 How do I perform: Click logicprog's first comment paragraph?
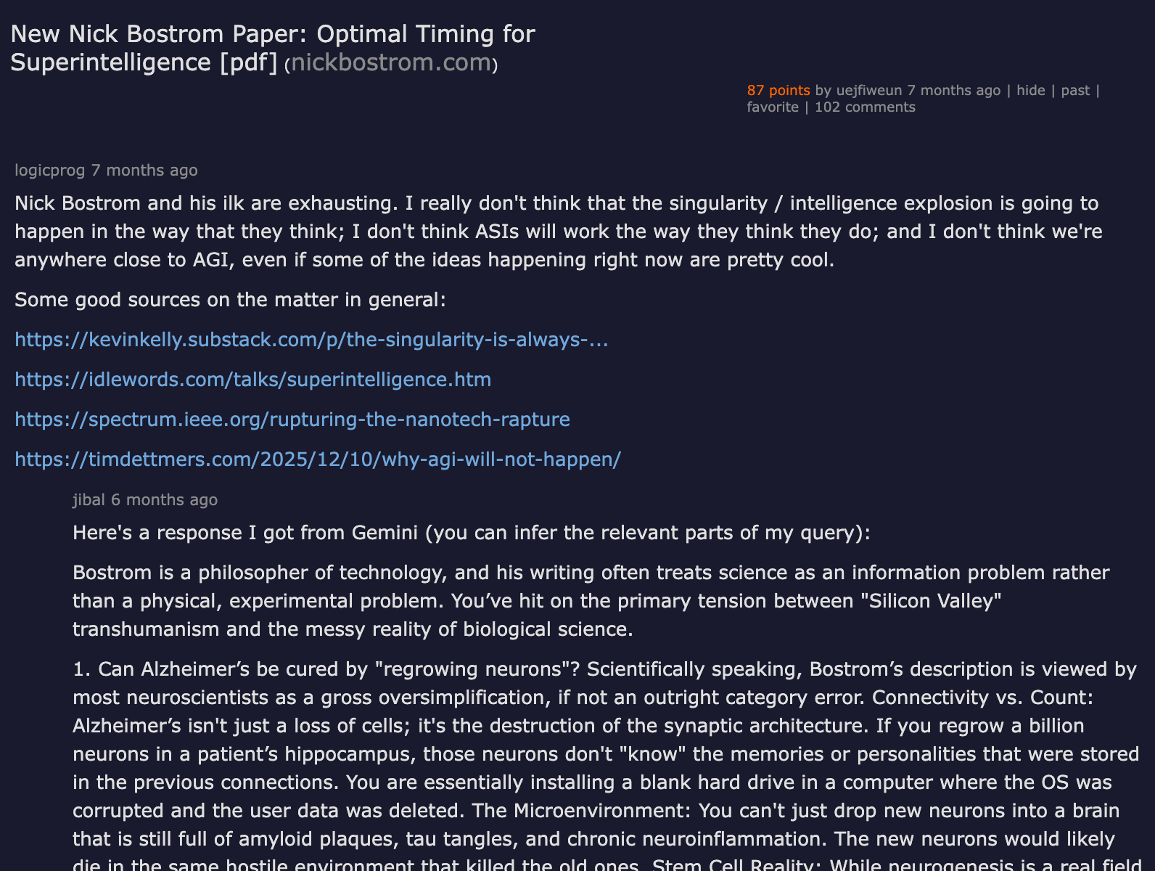tap(559, 232)
